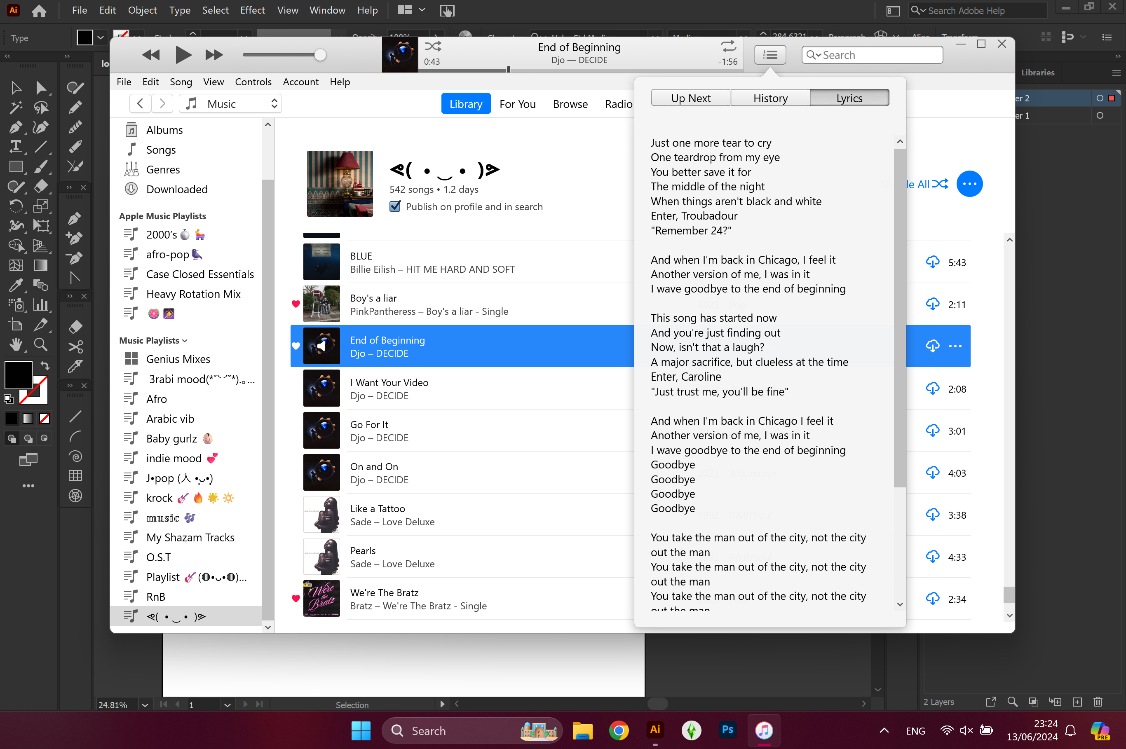Image resolution: width=1126 pixels, height=749 pixels.
Task: Switch to the Lyrics tab
Action: [849, 98]
